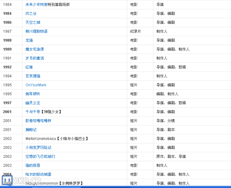Click 编剧、制作人 in 侧耳倾听 row

[167, 94]
